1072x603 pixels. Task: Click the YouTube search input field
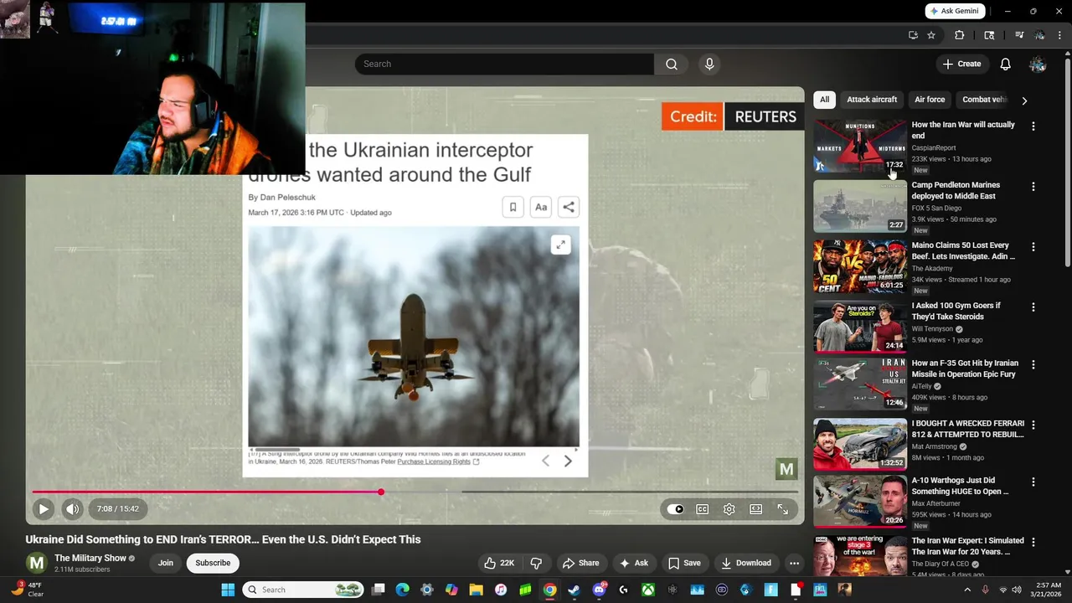point(504,64)
